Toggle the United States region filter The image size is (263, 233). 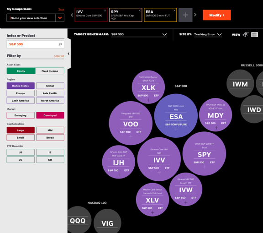tap(21, 86)
